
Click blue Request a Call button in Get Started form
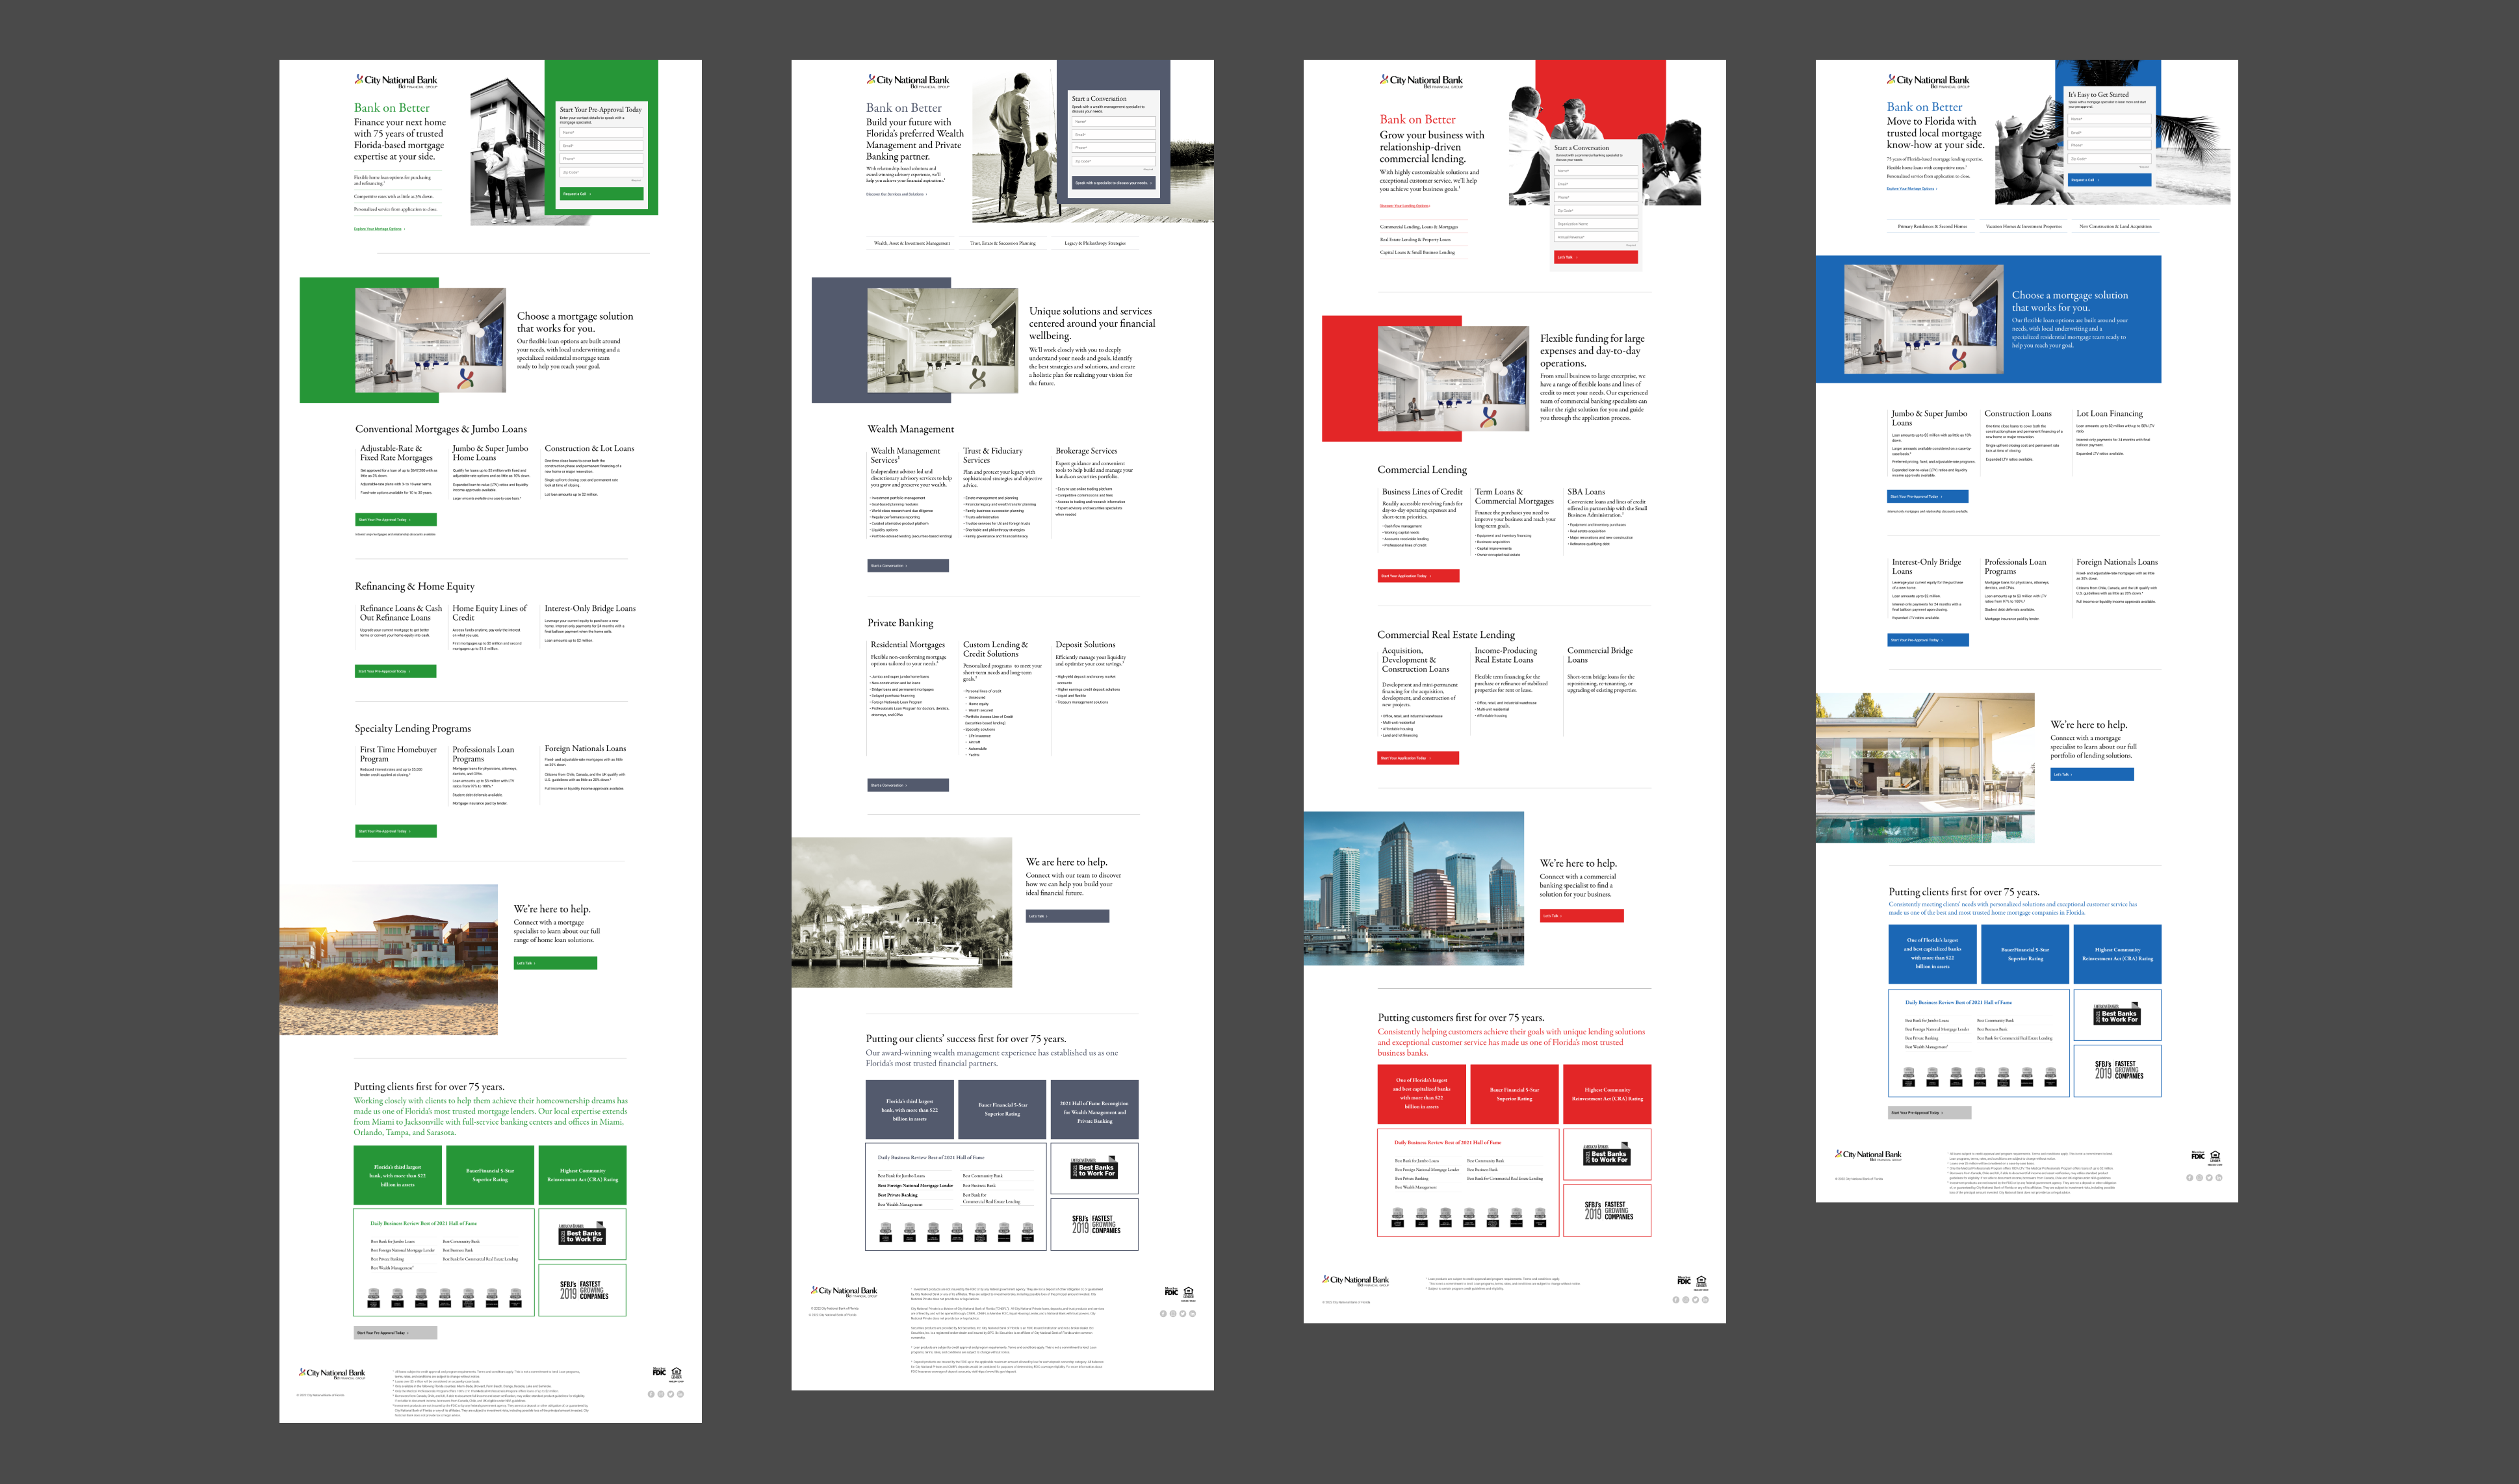pyautogui.click(x=2109, y=180)
